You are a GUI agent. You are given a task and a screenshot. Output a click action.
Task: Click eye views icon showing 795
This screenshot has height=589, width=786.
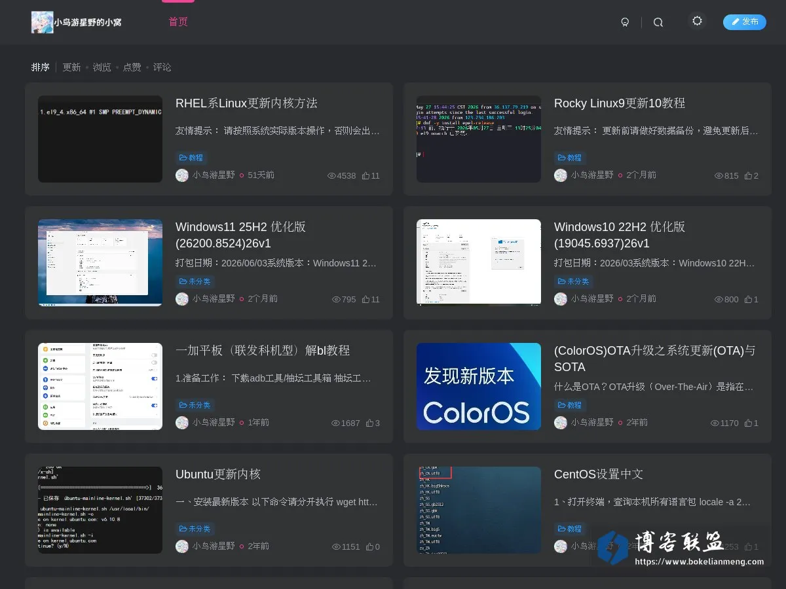pos(336,299)
